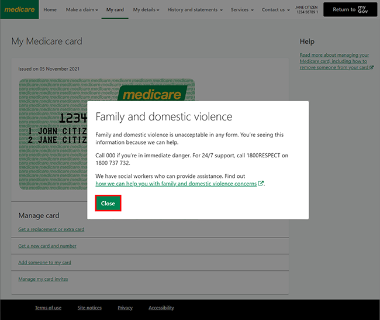The height and width of the screenshot is (320, 380).
Task: Click the 1800 737 732 phone number text
Action: (113, 163)
